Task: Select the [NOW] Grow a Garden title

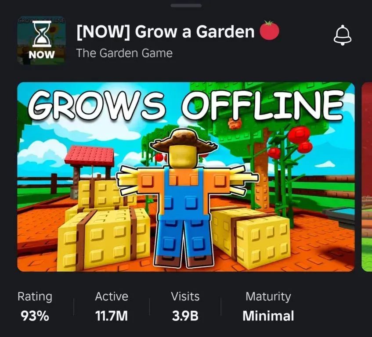Action: (166, 32)
